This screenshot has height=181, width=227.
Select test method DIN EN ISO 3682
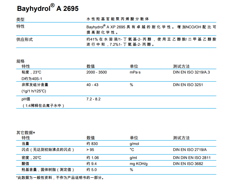click(x=188, y=164)
